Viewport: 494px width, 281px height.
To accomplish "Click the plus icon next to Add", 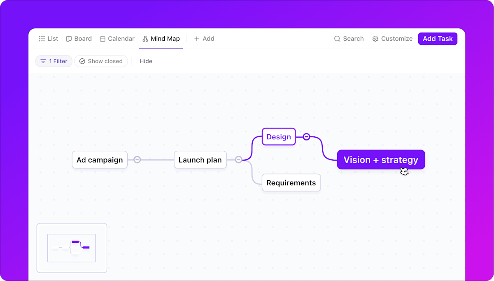I will point(196,39).
